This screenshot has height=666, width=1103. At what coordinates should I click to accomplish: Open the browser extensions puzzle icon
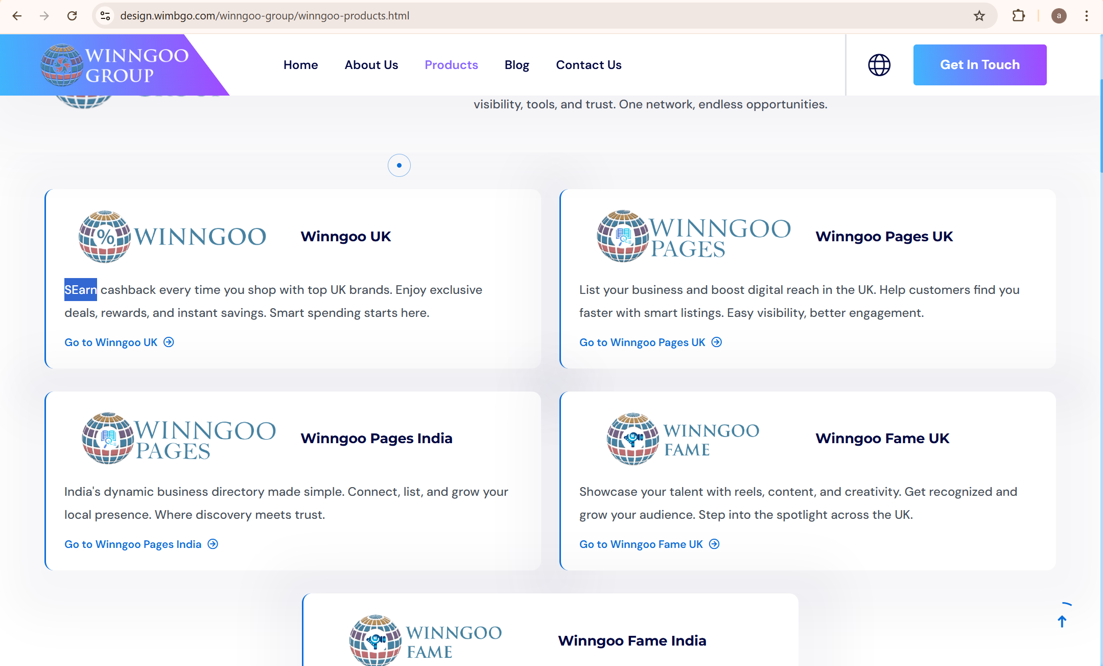point(1018,16)
